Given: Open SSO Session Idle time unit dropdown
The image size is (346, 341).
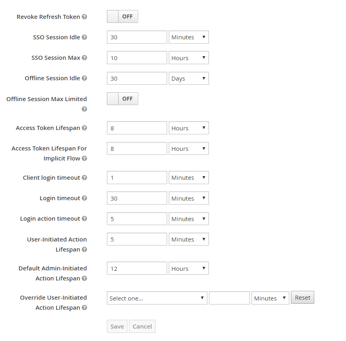Looking at the screenshot, I should 188,37.
